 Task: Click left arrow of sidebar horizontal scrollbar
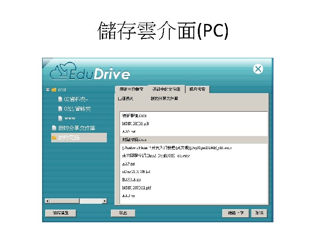[48, 201]
